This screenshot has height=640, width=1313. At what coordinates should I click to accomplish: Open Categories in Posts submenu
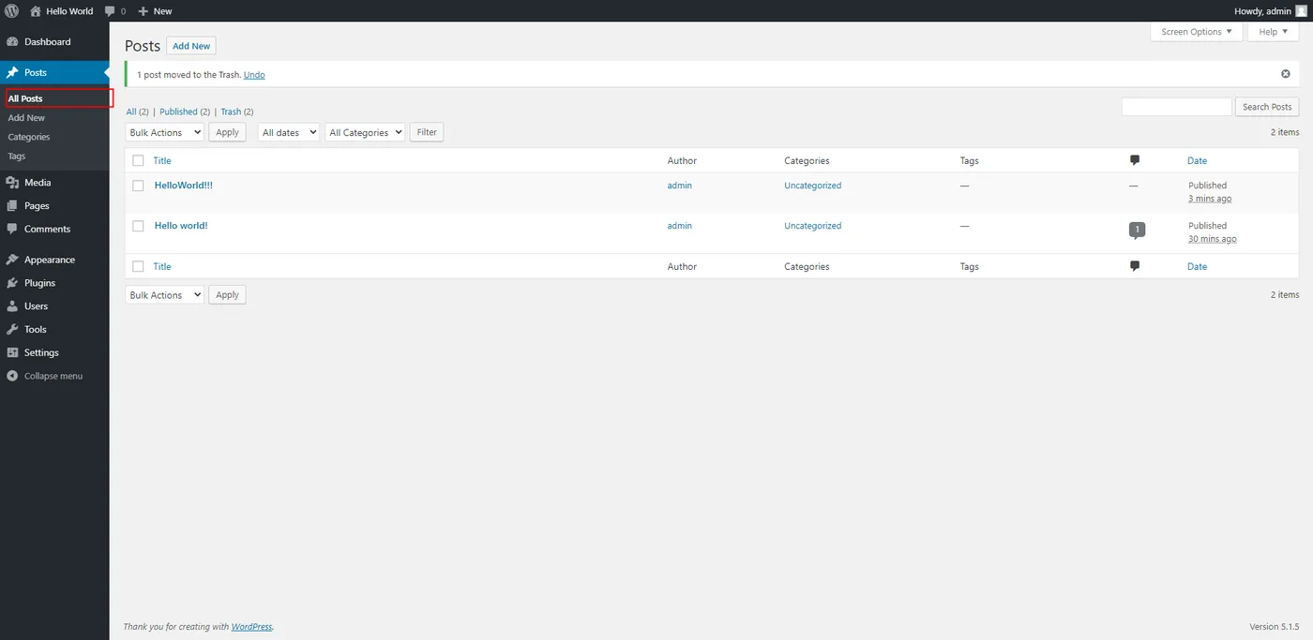pos(29,137)
